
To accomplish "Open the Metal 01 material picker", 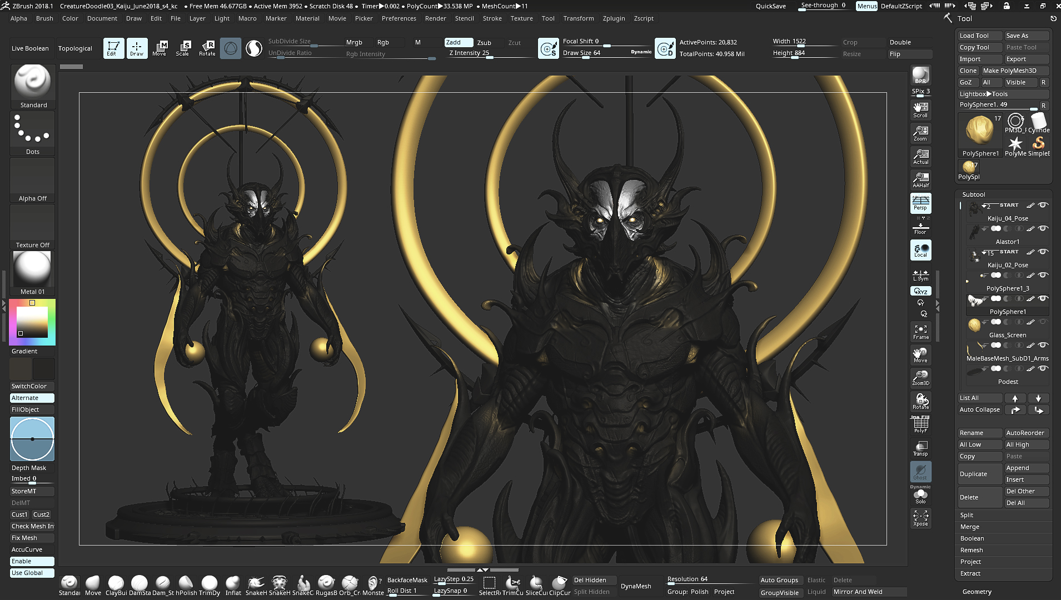I will pos(32,273).
